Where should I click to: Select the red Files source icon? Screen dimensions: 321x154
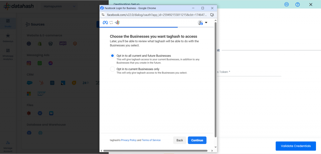[x=29, y=113]
